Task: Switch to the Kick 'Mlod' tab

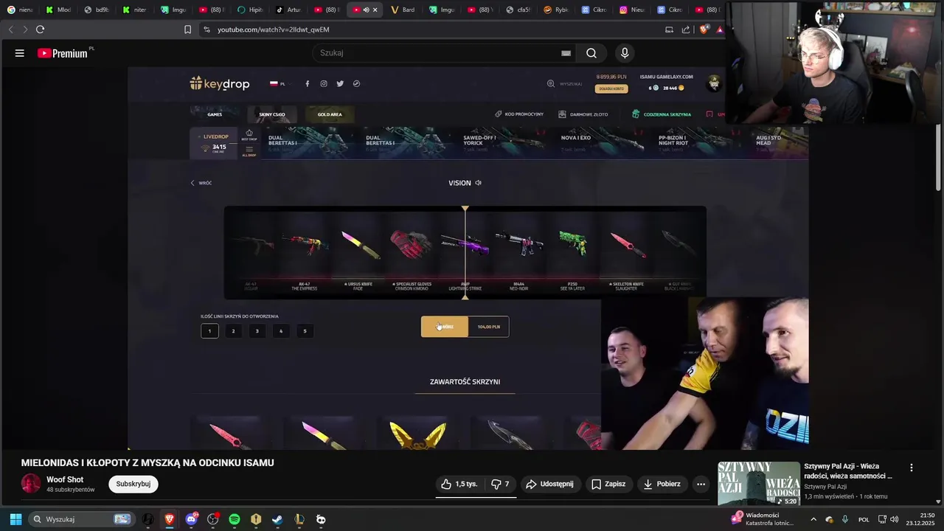Action: tap(58, 10)
